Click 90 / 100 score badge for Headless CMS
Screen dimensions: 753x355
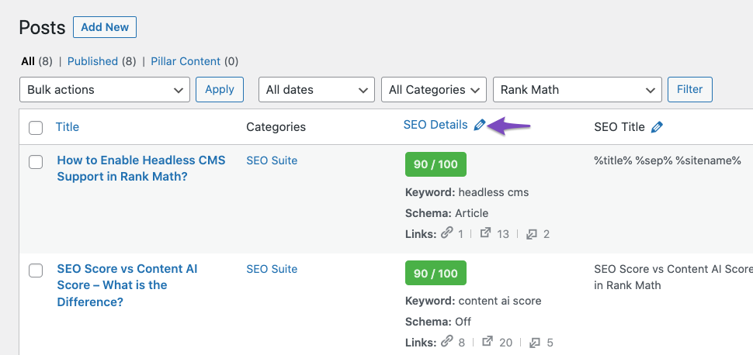[435, 164]
